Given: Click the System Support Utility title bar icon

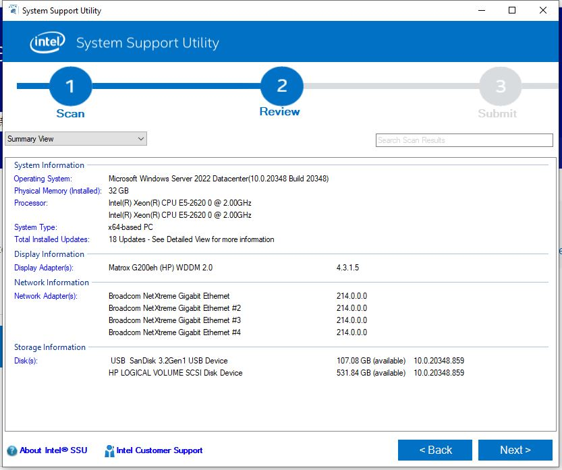Looking at the screenshot, I should [x=13, y=10].
